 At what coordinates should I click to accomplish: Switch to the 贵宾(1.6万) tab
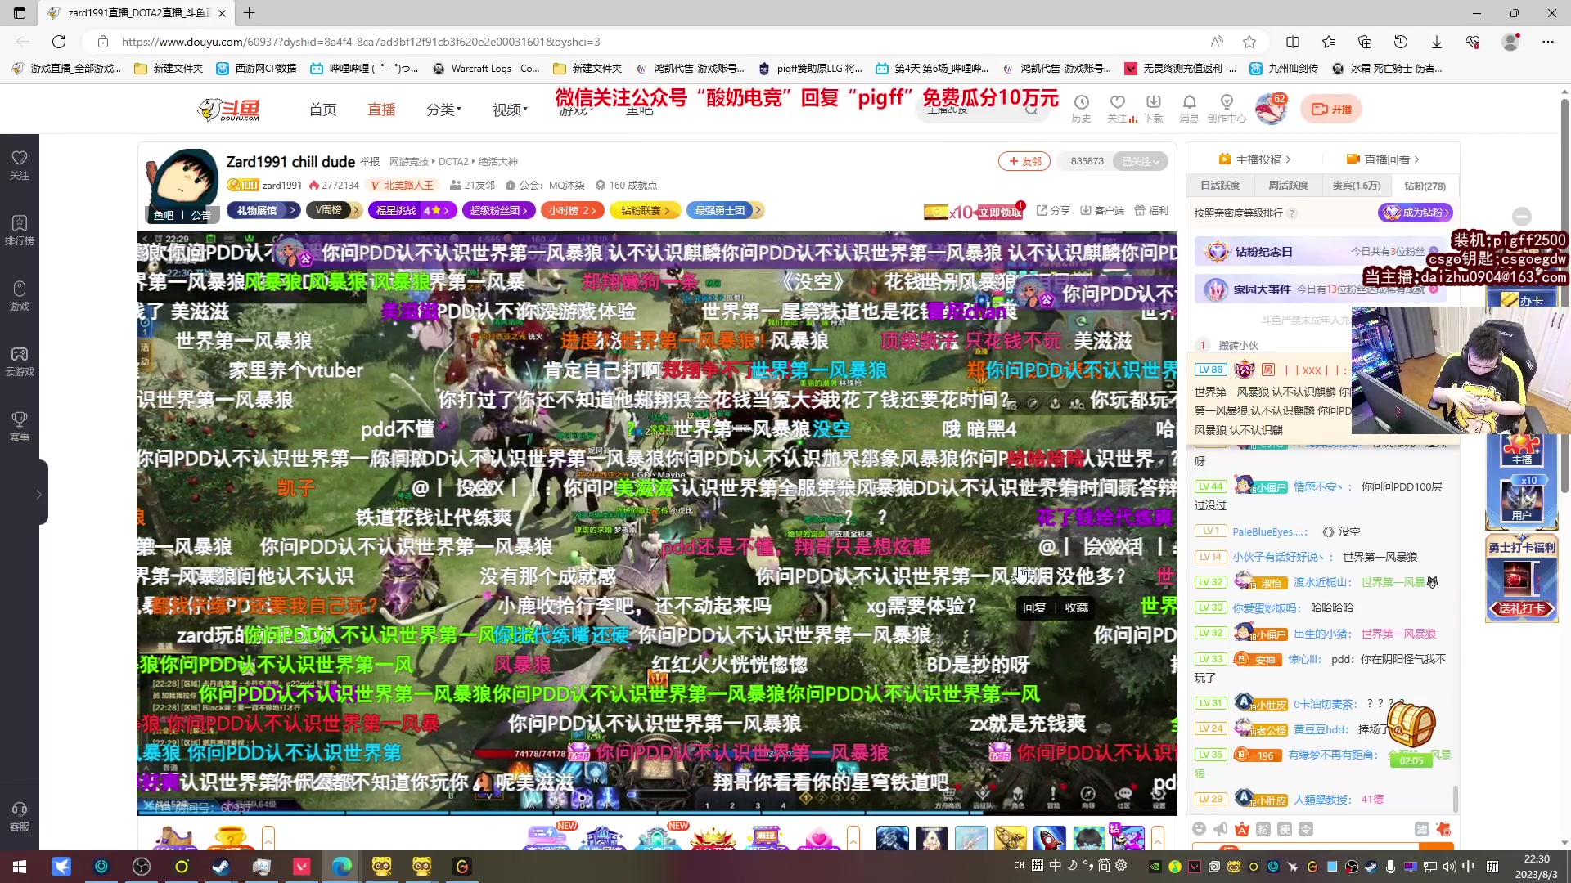tap(1356, 186)
